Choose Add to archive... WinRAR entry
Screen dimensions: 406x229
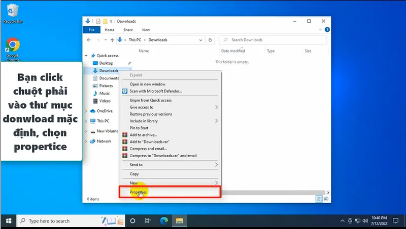point(170,135)
